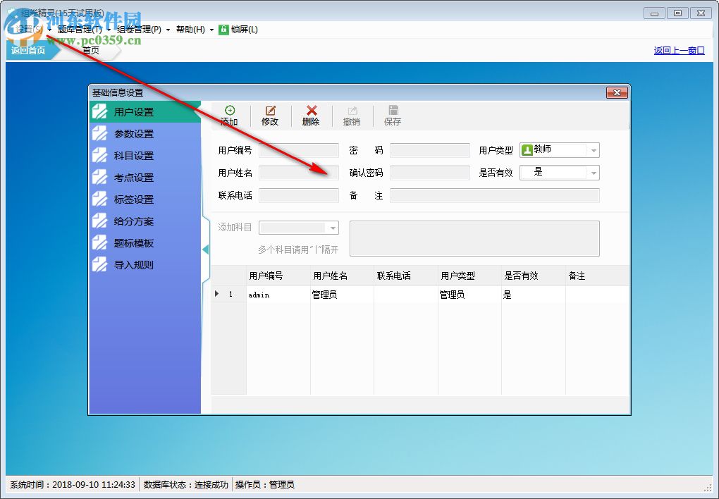Viewport: 719px width, 499px height.
Task: Click the 用户姓名 input field
Action: pos(298,173)
